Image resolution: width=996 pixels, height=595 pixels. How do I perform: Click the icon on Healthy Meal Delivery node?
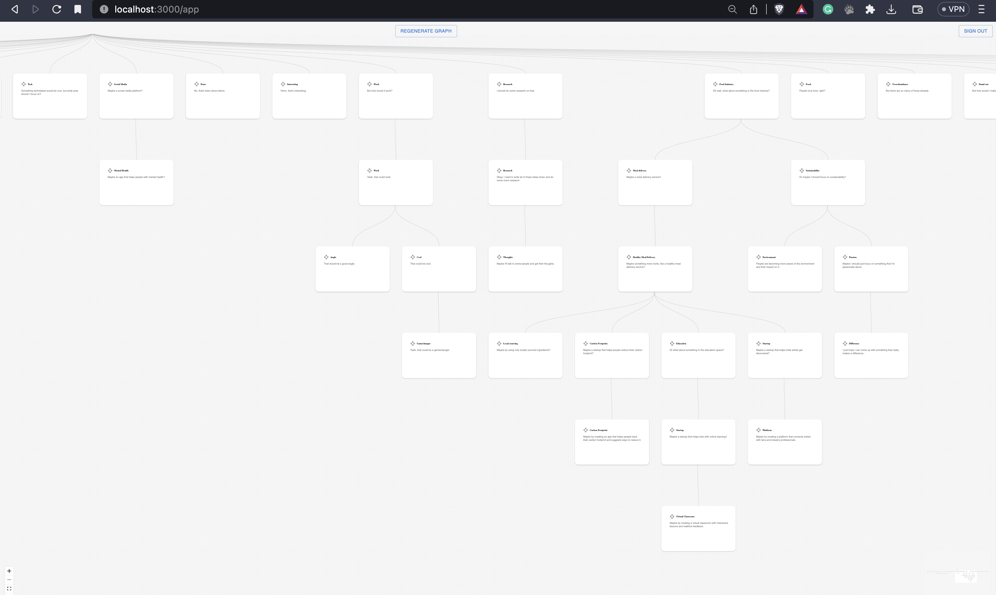(x=628, y=257)
